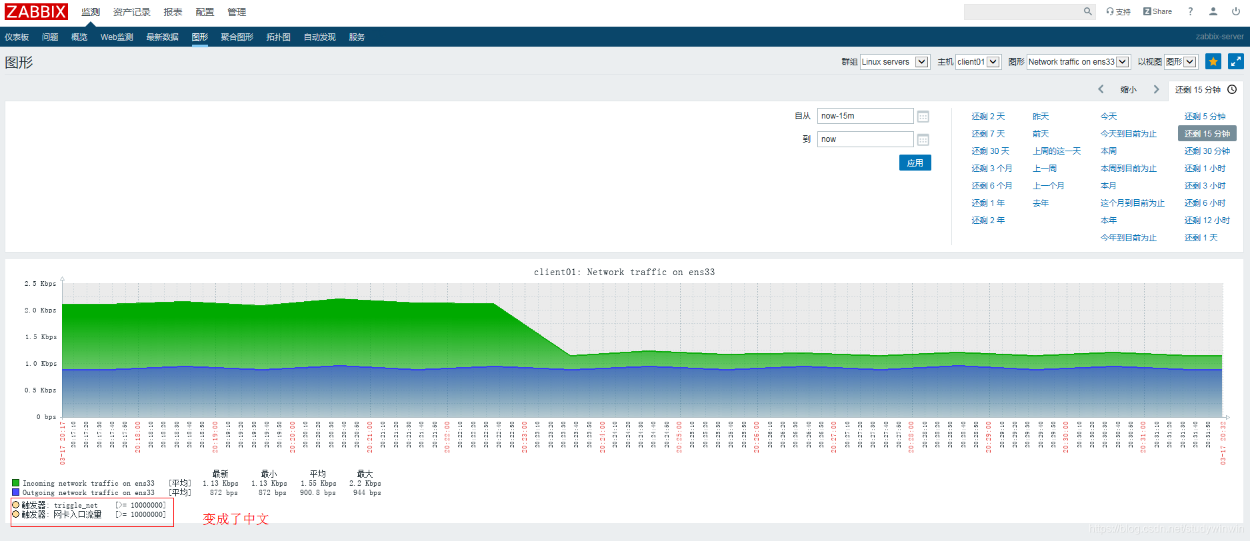Open calendar picker for 自从 field
This screenshot has width=1250, height=541.
(x=923, y=117)
